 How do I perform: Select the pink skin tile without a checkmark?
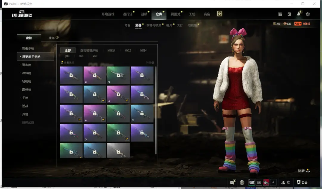point(95,75)
